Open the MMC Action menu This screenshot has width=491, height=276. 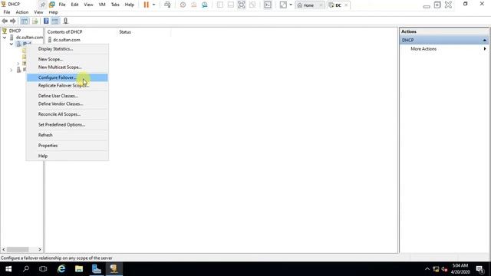(x=22, y=12)
